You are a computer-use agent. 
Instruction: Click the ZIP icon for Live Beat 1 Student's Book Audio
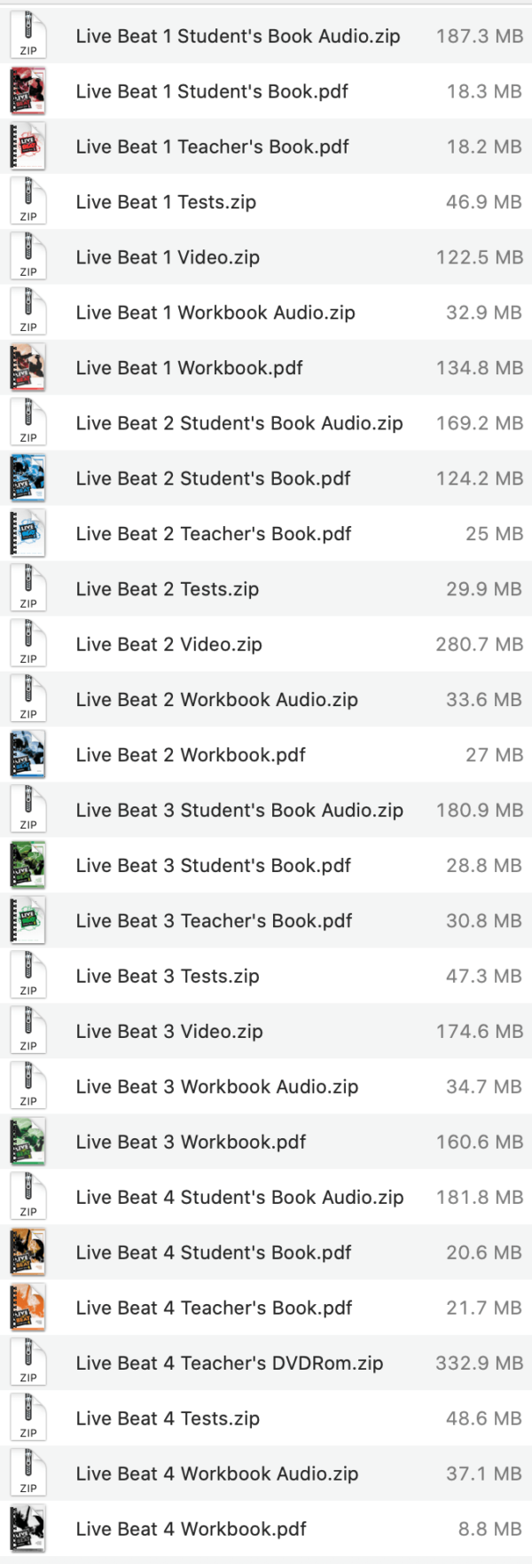(x=27, y=36)
